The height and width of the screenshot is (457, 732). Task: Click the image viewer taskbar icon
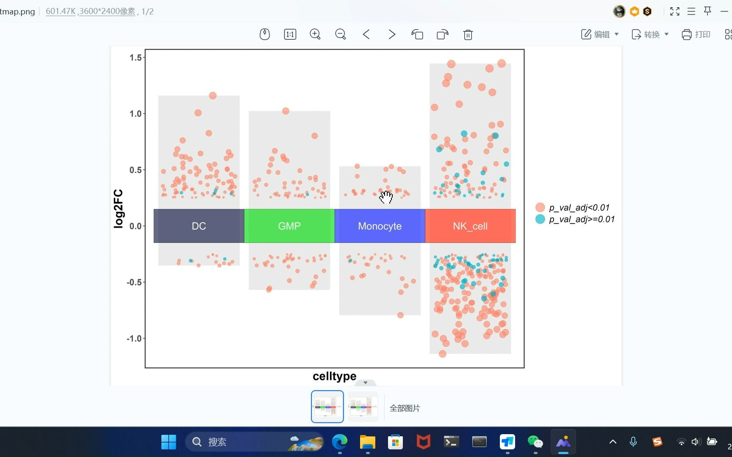(x=563, y=442)
